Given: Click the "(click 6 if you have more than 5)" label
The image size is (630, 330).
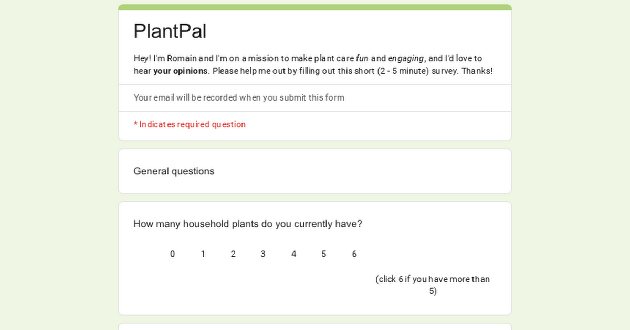Looking at the screenshot, I should click(433, 285).
